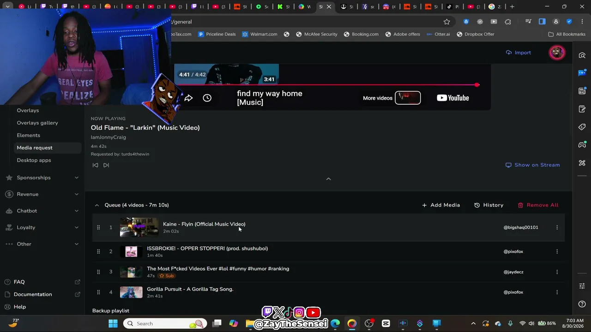591x332 pixels.
Task: Bookmark this page with the star icon
Action: (446, 22)
